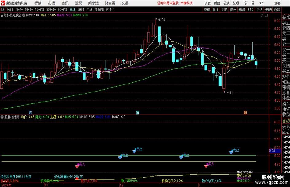The image size is (290, 187).
Task: Switch to the 月线 monthly tab
Action: [89, 10]
